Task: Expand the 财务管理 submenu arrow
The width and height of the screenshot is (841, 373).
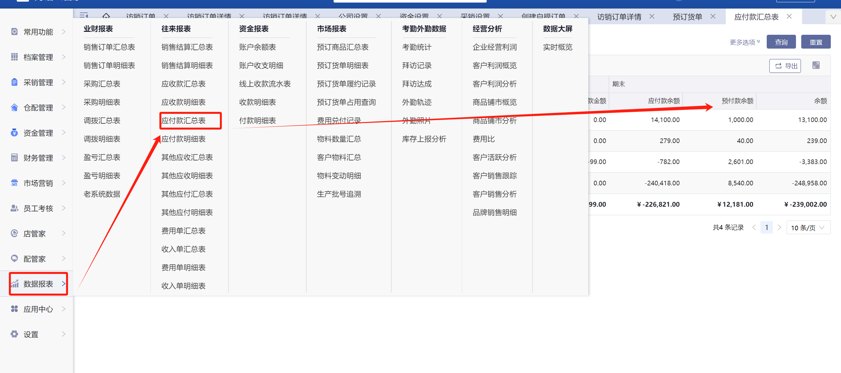Action: click(64, 158)
